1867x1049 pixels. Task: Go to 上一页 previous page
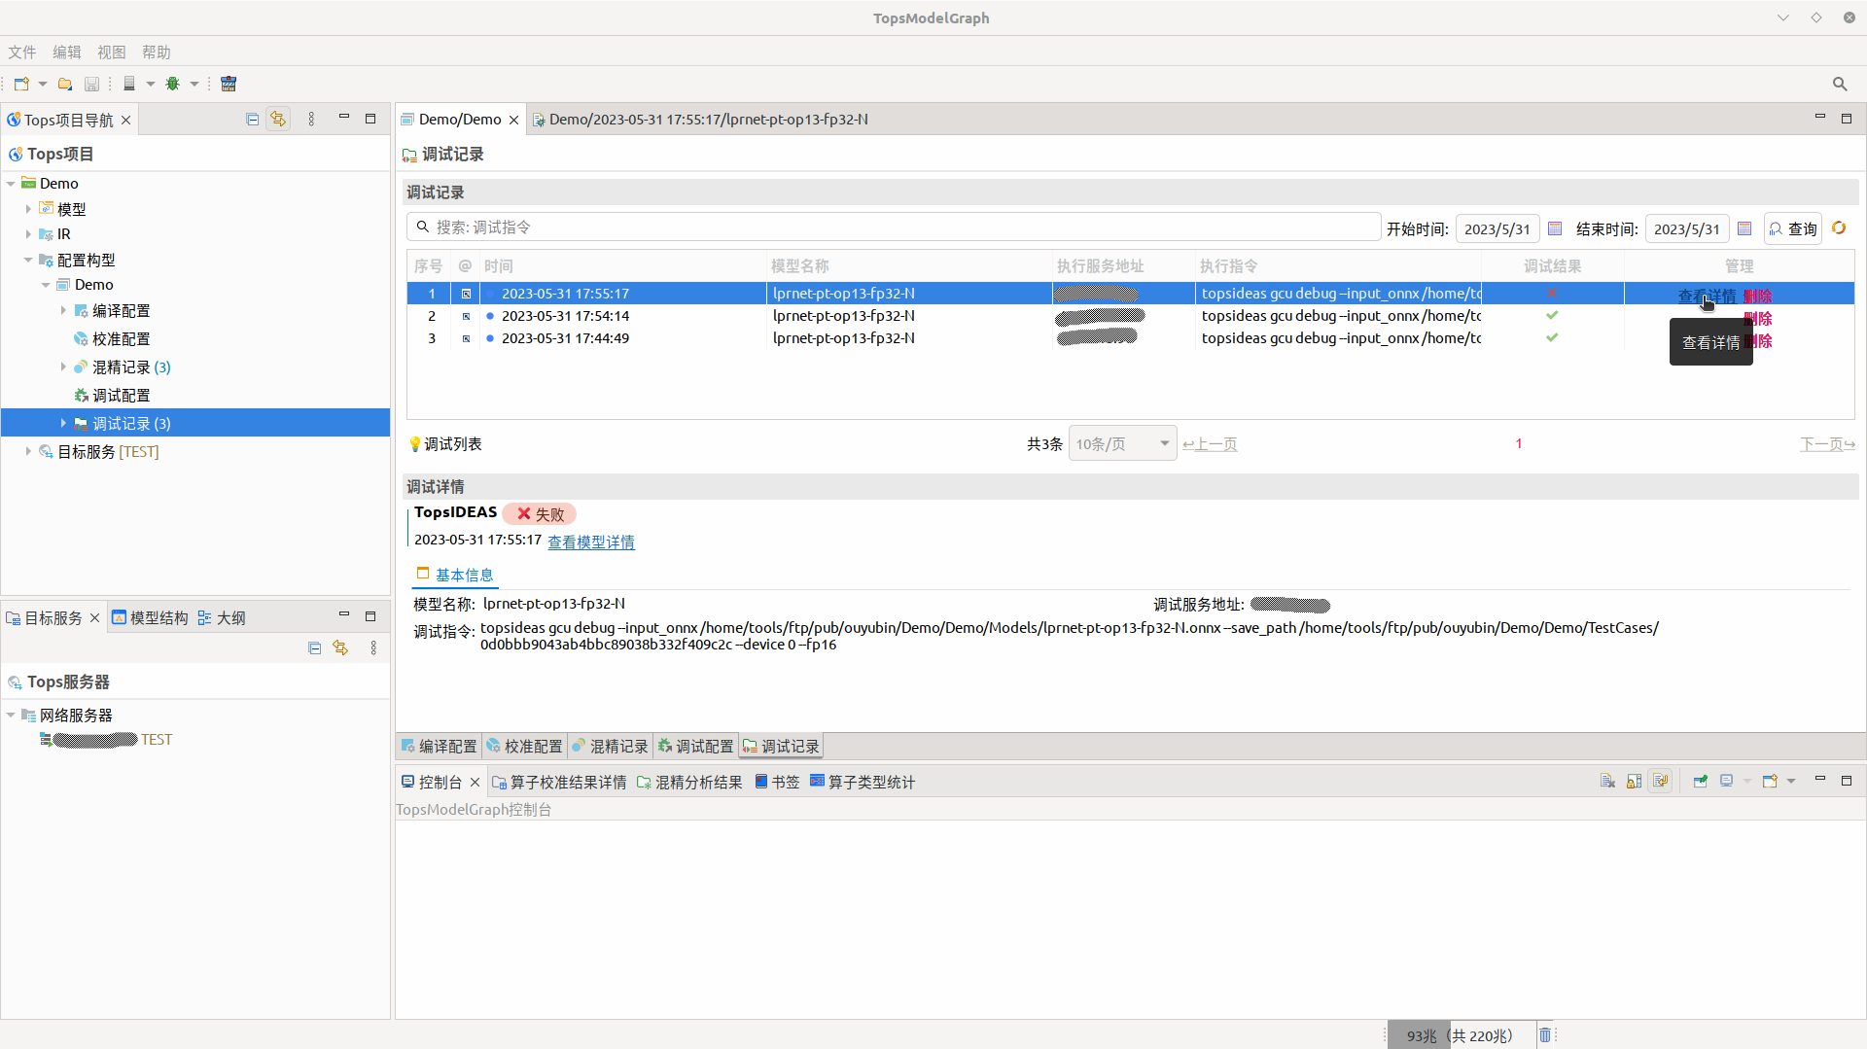point(1210,443)
